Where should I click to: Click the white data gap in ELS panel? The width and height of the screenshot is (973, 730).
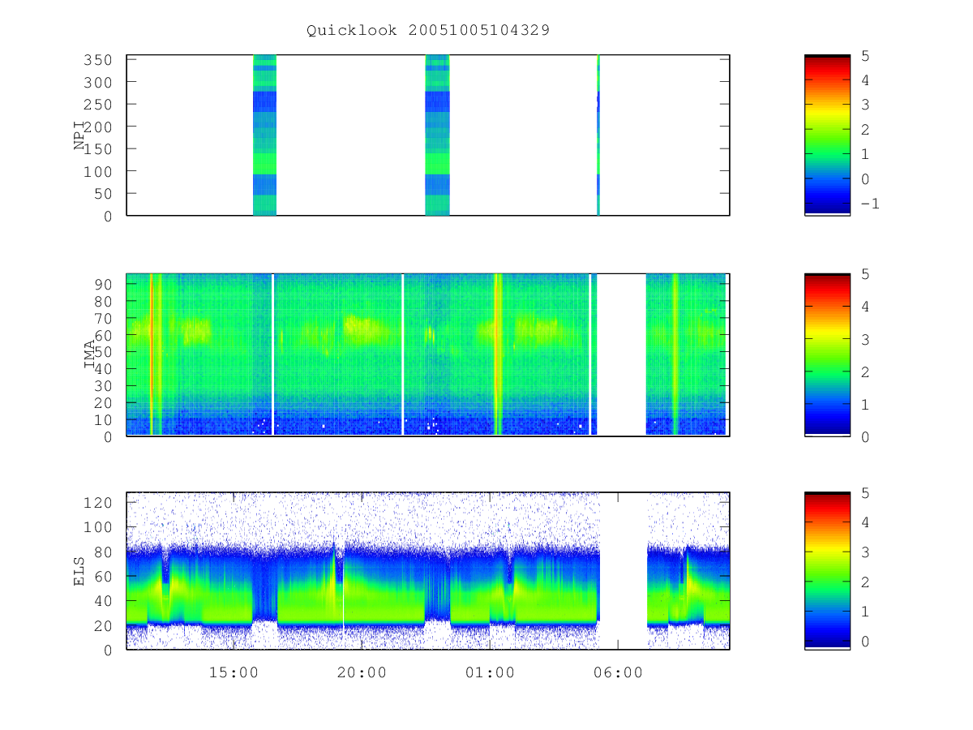[623, 571]
